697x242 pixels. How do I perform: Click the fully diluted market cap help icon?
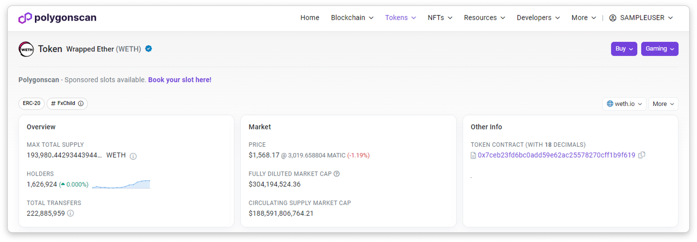pos(337,174)
